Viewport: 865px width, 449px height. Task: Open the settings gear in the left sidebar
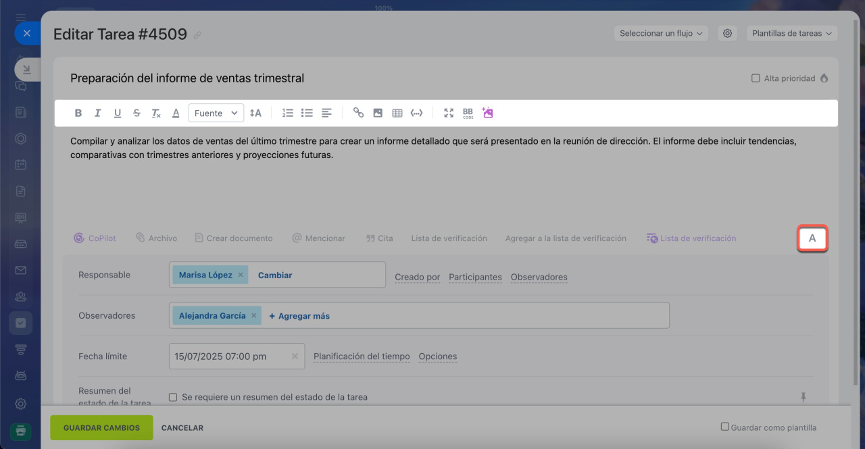[20, 404]
